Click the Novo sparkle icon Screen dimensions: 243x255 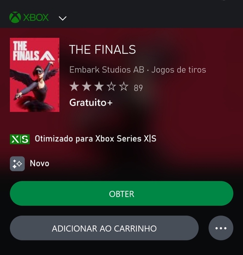pos(17,164)
